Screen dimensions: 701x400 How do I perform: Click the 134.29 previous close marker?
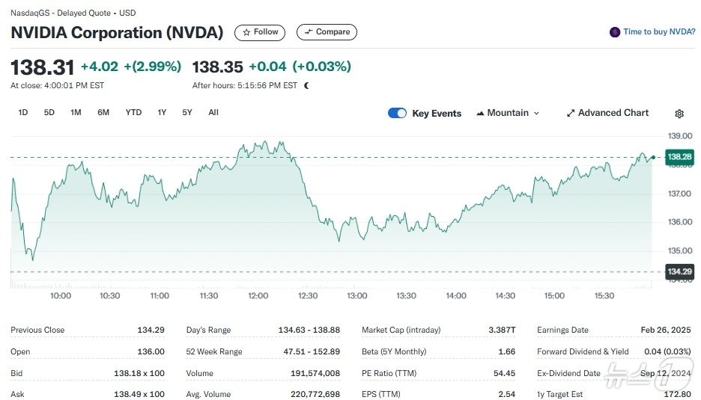click(x=679, y=271)
